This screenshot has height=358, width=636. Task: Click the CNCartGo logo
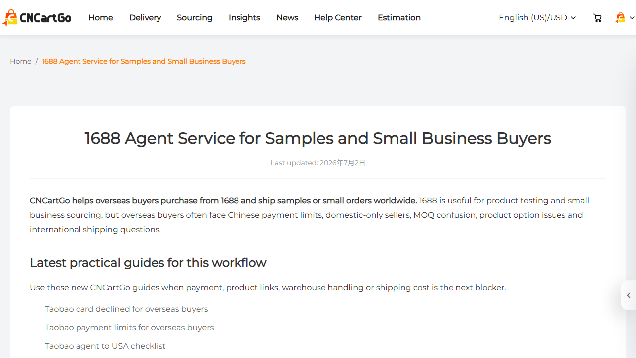37,18
